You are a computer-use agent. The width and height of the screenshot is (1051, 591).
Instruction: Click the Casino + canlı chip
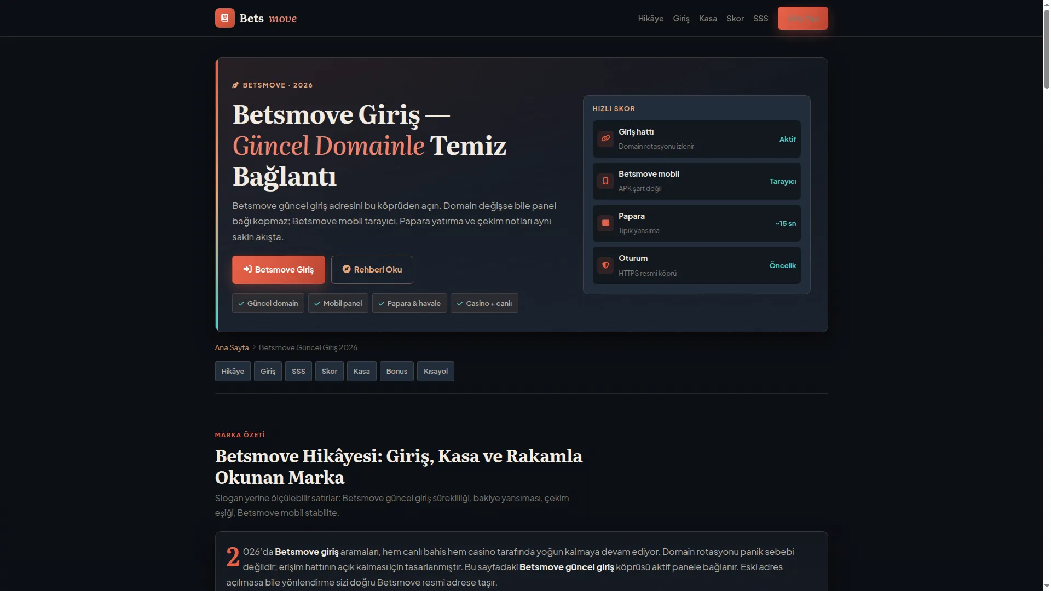484,303
